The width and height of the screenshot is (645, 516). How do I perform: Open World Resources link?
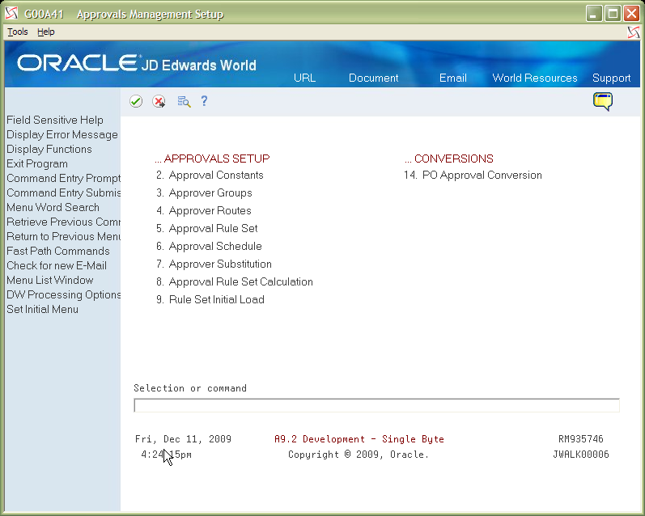point(535,78)
